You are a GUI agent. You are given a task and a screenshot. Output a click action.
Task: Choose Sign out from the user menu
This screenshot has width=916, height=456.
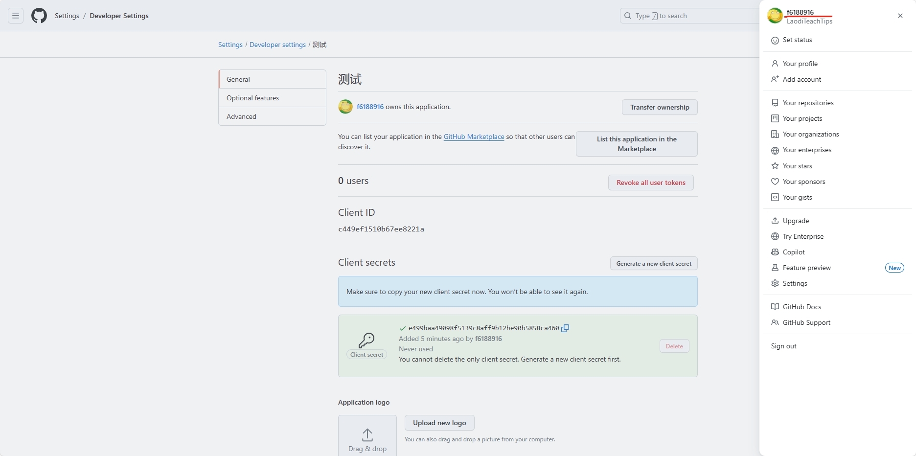(784, 346)
